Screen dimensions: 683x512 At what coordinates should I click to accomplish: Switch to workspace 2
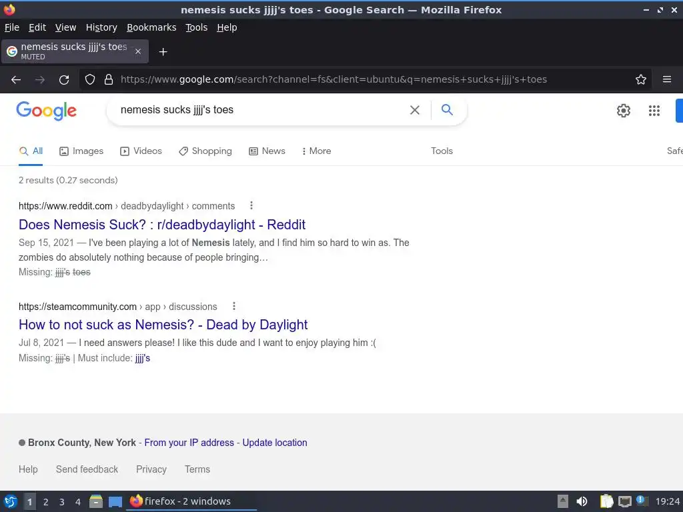click(46, 502)
